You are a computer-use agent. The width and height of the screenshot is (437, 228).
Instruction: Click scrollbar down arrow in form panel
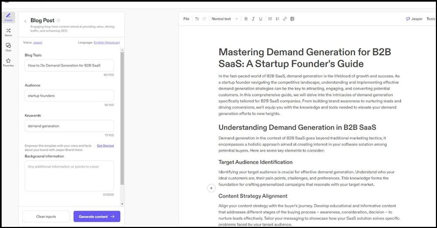click(x=122, y=204)
